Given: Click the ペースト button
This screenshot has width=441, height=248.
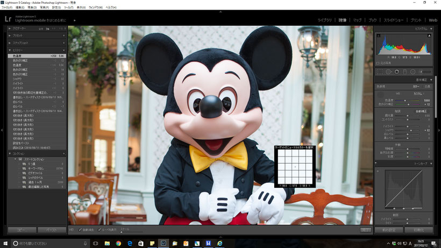Looking at the screenshot, I should (52, 230).
